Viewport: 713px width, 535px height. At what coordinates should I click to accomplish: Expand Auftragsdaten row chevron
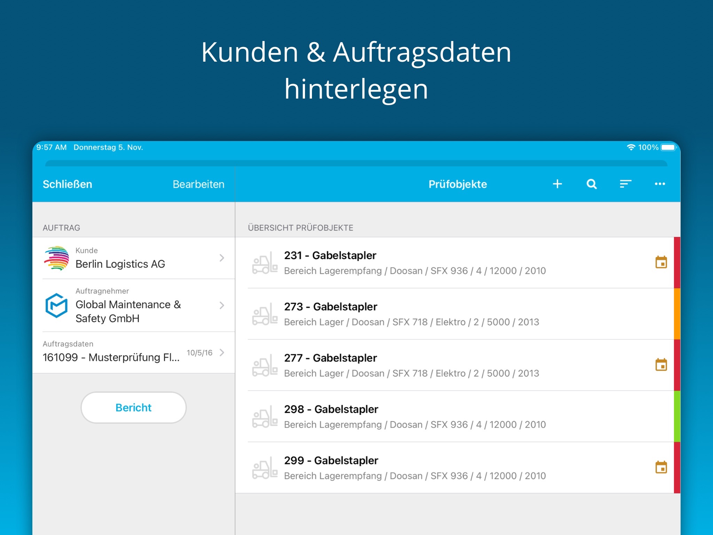click(222, 352)
